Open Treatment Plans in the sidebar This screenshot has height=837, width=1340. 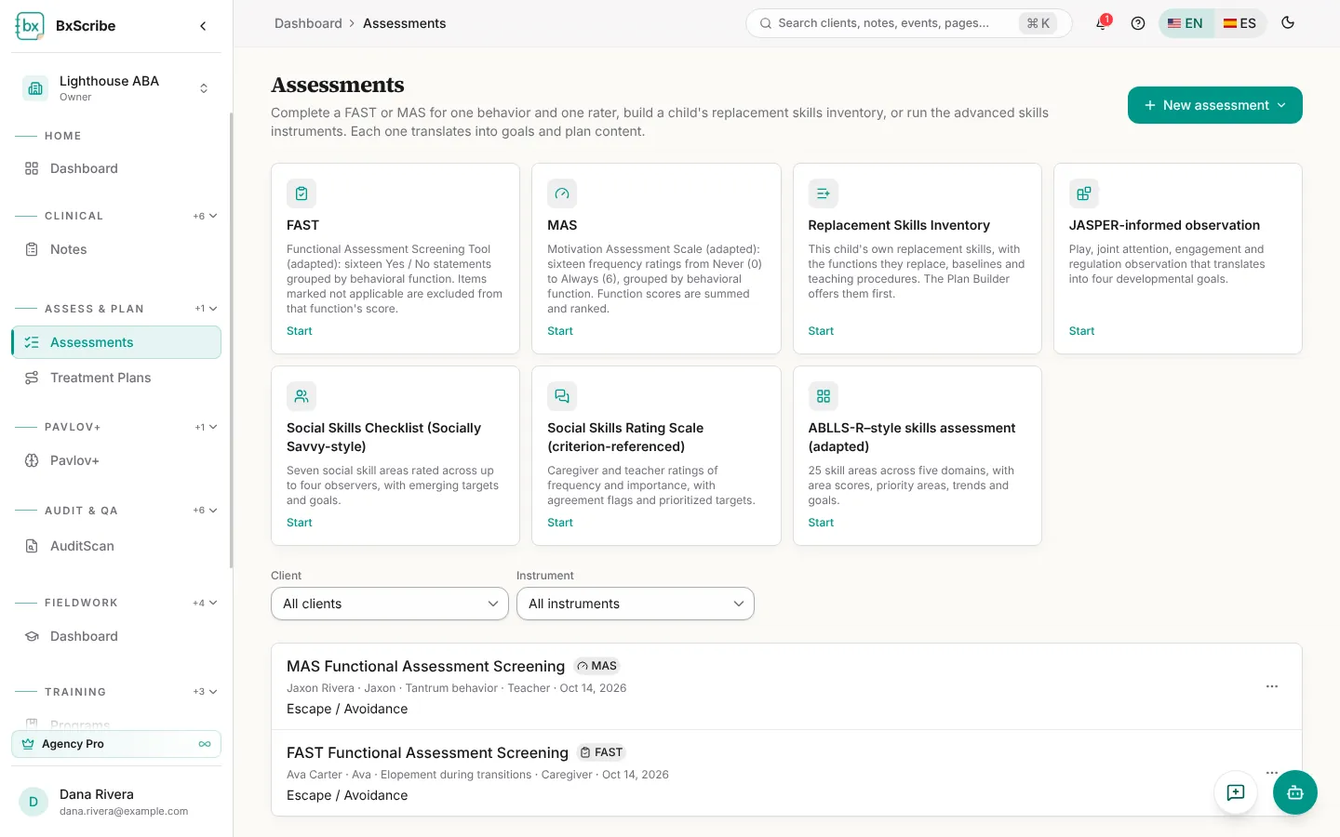pos(116,378)
